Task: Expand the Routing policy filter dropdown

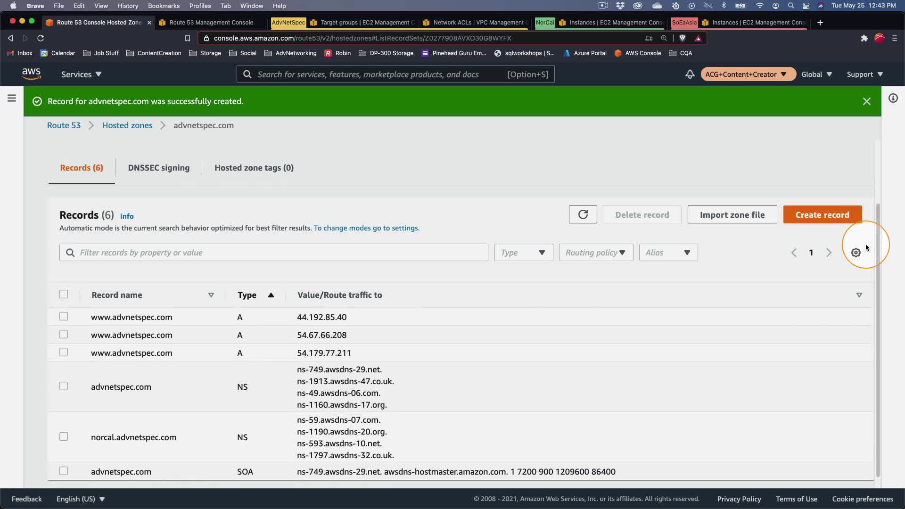Action: click(x=595, y=253)
